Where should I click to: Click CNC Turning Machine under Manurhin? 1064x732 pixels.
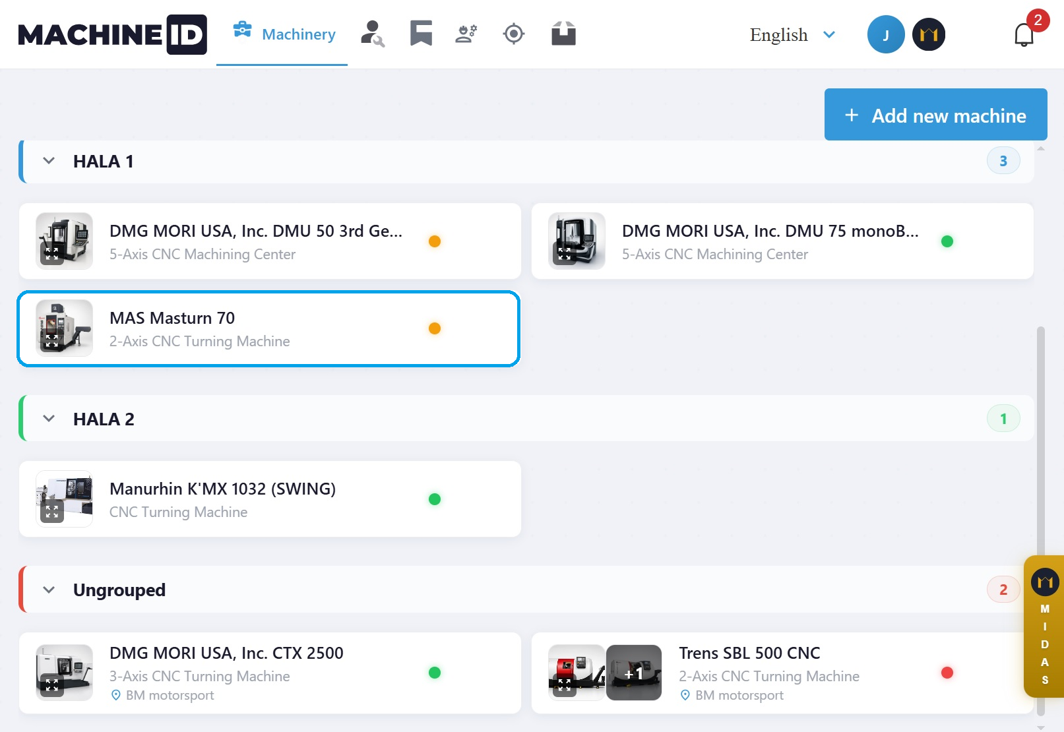[179, 512]
